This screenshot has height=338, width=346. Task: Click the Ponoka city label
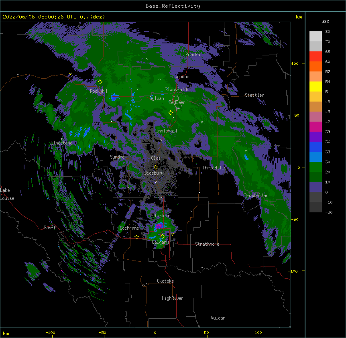point(193,55)
